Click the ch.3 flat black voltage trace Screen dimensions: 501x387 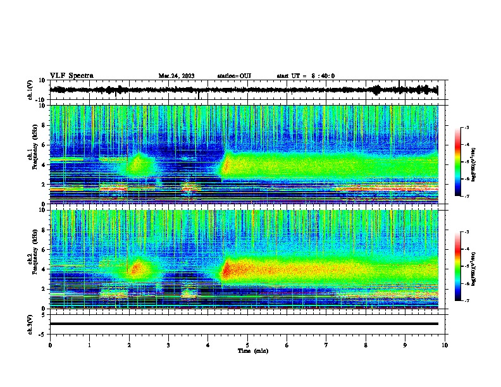pyautogui.click(x=244, y=324)
